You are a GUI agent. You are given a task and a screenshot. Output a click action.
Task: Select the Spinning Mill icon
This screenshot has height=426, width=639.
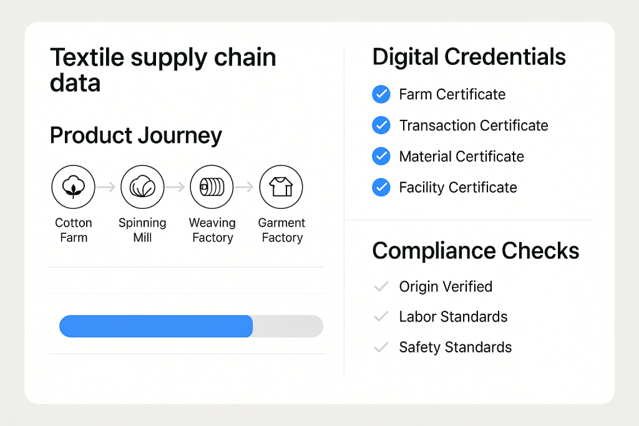click(x=142, y=186)
